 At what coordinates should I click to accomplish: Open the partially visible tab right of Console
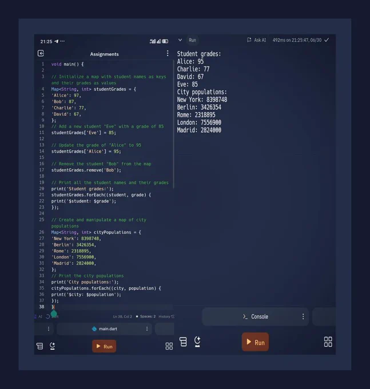pos(324,316)
